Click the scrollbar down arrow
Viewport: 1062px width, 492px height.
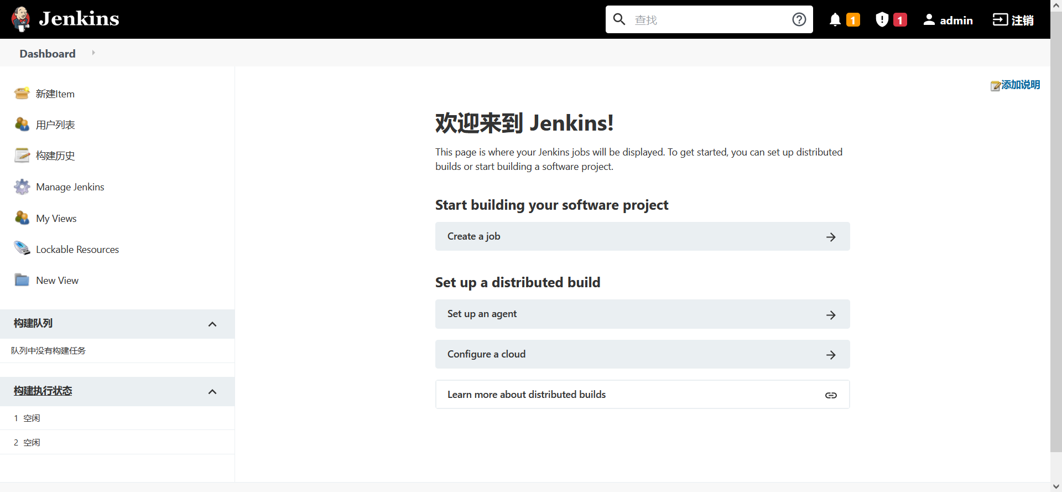tap(1056, 486)
